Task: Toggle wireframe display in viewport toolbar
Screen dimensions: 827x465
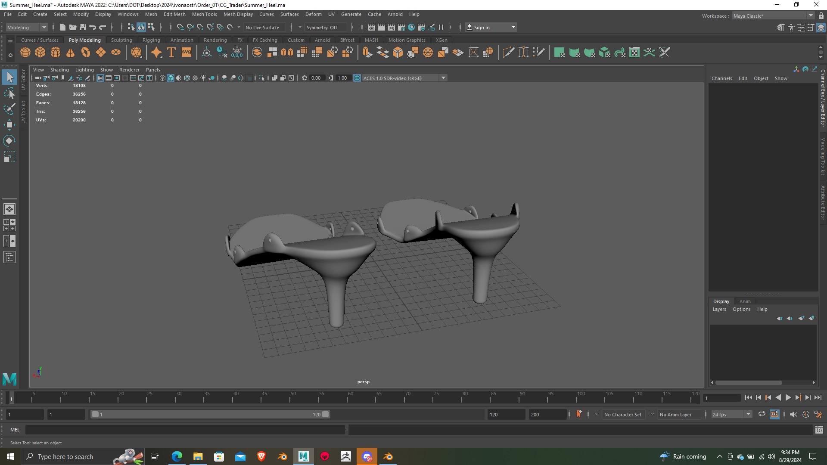Action: [162, 78]
